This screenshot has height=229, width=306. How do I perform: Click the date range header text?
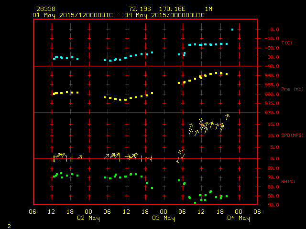coord(119,15)
